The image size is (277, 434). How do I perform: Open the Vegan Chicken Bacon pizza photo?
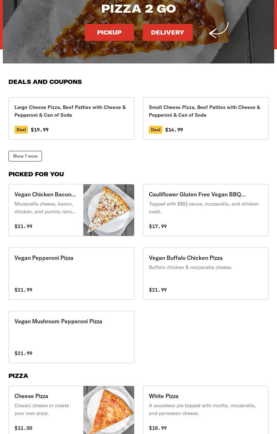coord(109,210)
